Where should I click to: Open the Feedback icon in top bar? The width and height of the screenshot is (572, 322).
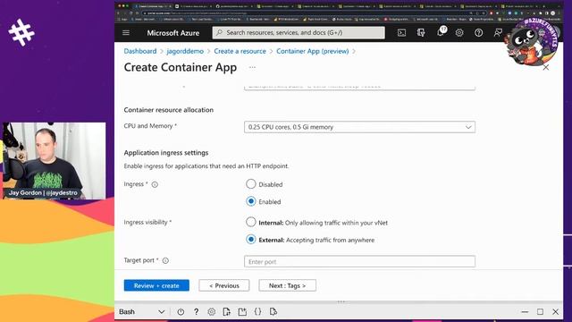coord(498,32)
